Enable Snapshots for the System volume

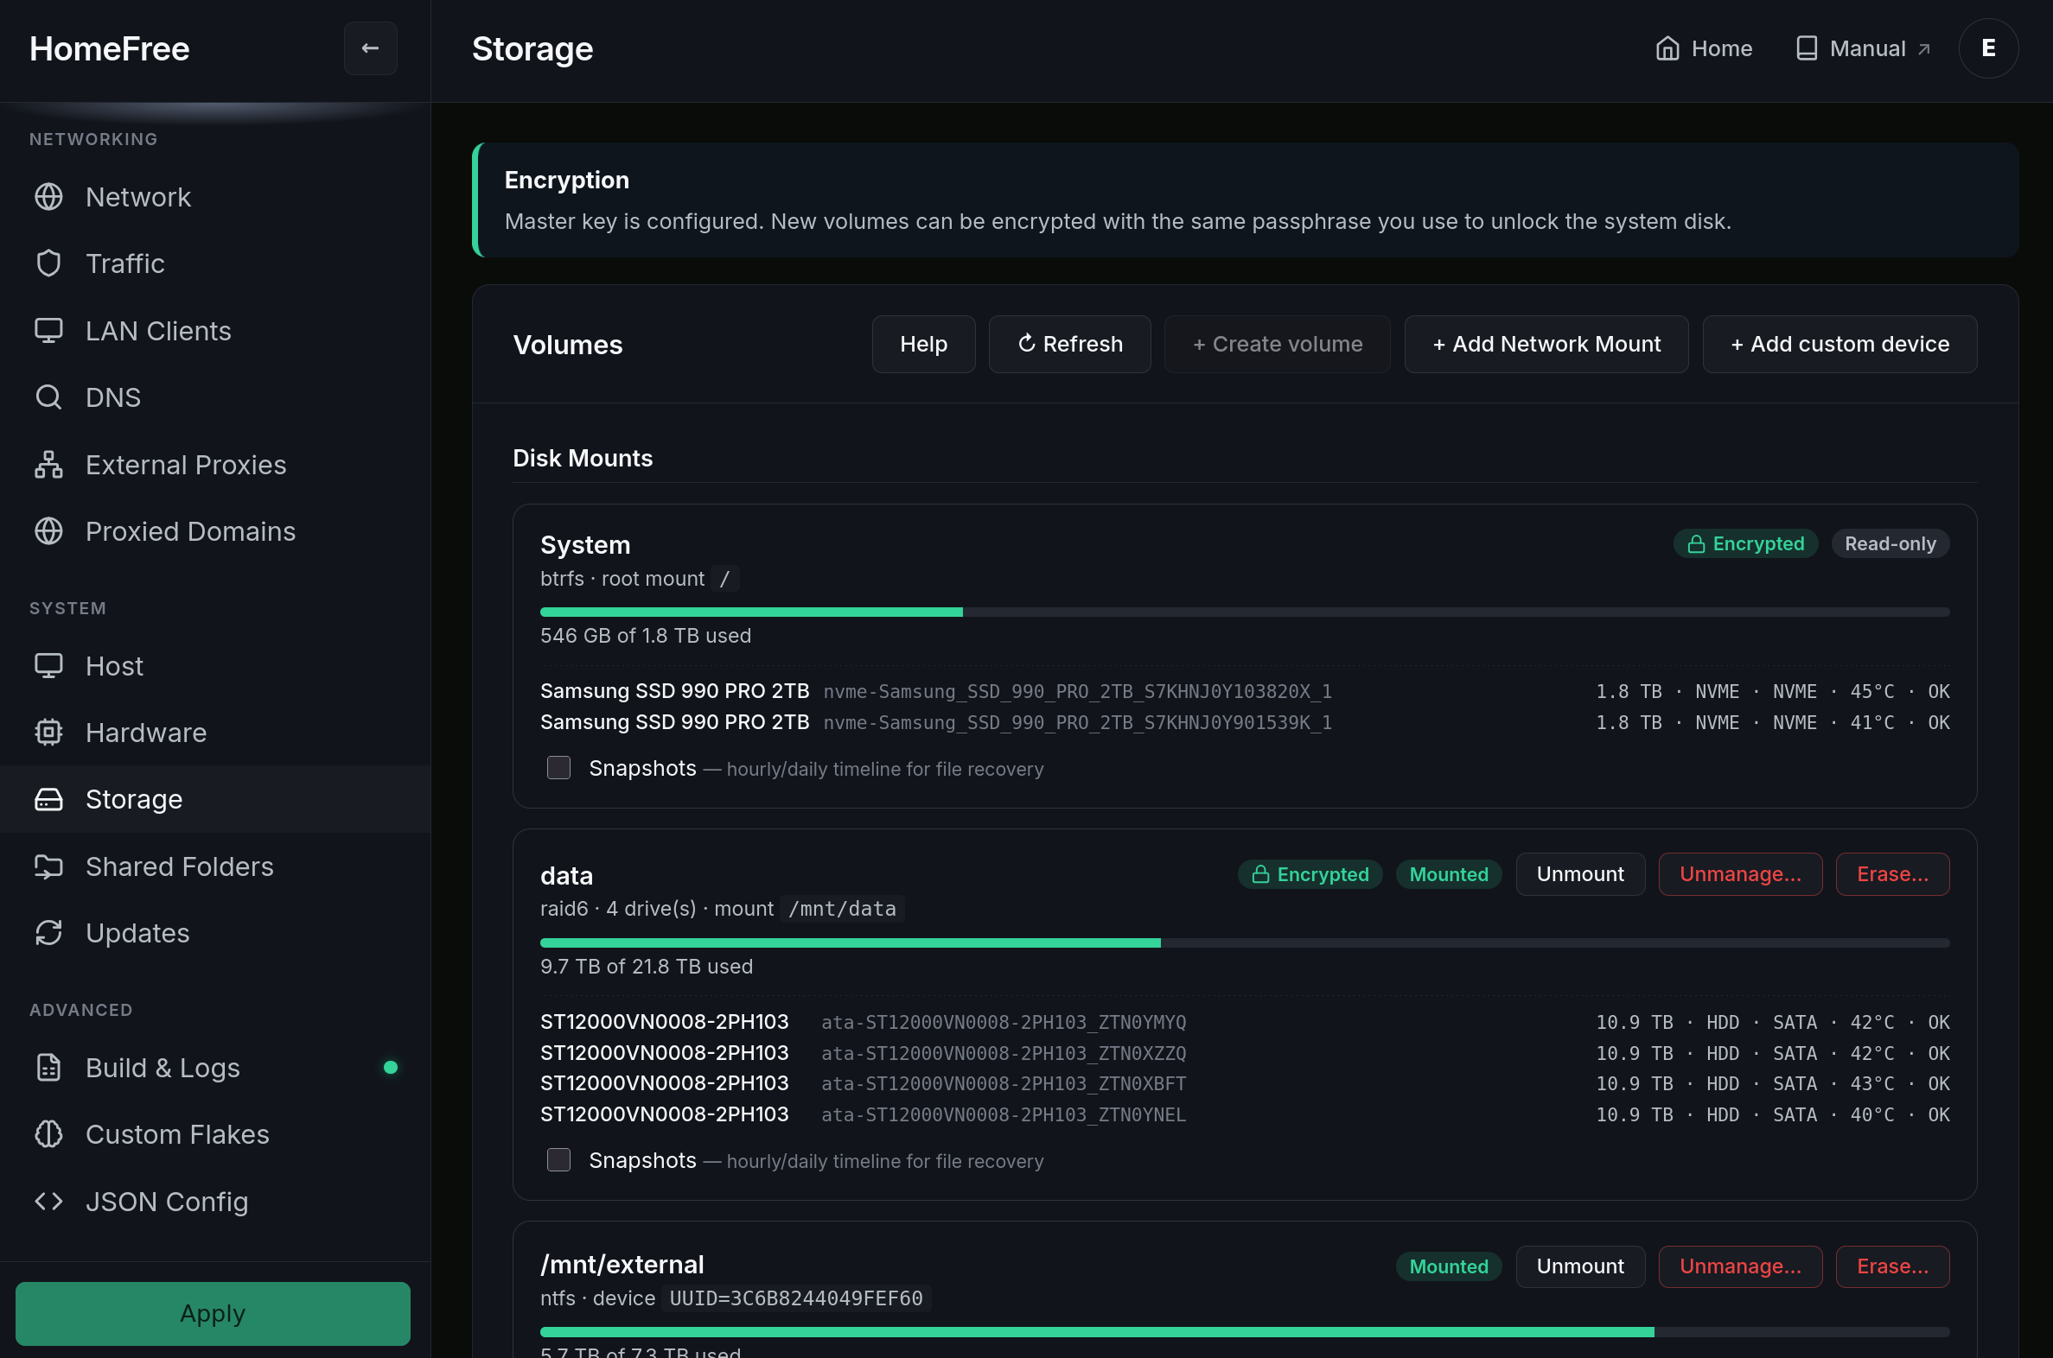558,768
